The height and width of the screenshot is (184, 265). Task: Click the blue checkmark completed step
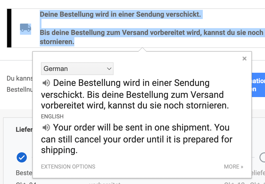click(x=22, y=157)
